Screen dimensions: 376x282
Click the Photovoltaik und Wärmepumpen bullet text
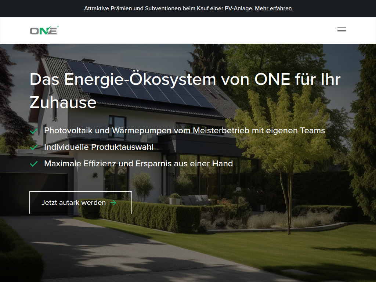(x=184, y=130)
